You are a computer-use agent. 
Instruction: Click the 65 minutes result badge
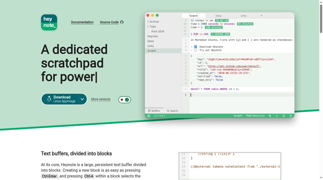(245, 24)
